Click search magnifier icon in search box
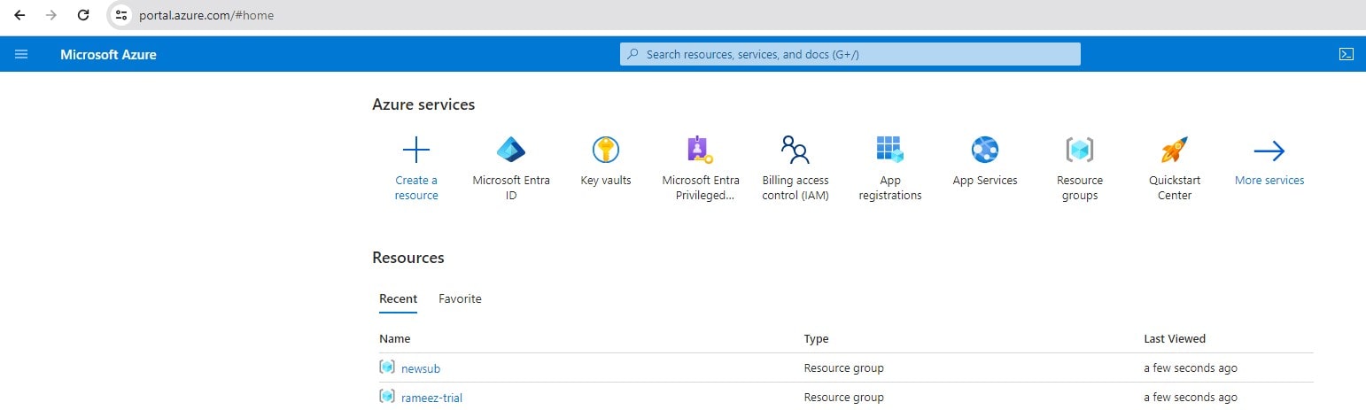The width and height of the screenshot is (1366, 410). pos(633,54)
